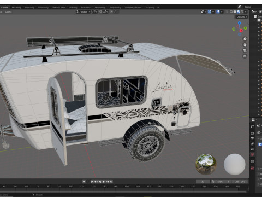The image size is (262, 197).
Task: Open the Scene properties tab
Action: click(x=252, y=149)
